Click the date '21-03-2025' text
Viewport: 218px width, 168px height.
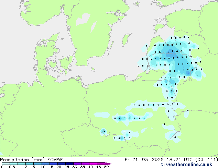point(148,160)
